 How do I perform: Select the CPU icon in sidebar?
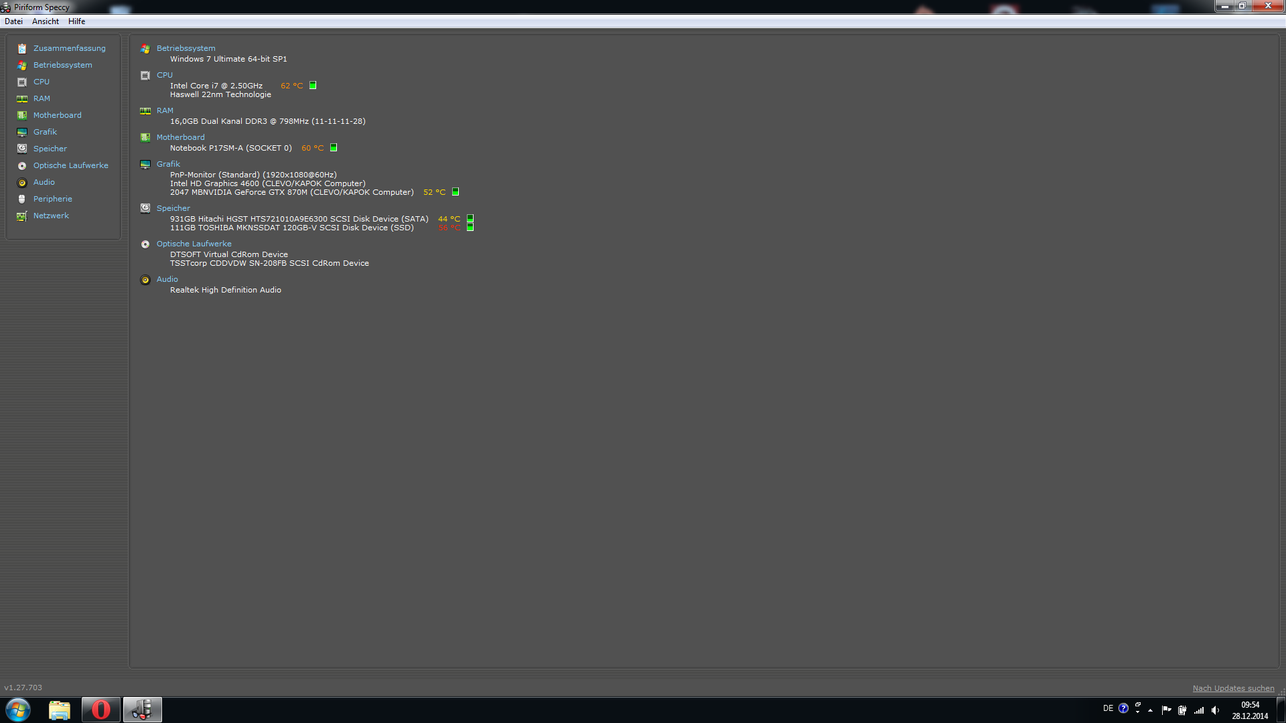[22, 82]
